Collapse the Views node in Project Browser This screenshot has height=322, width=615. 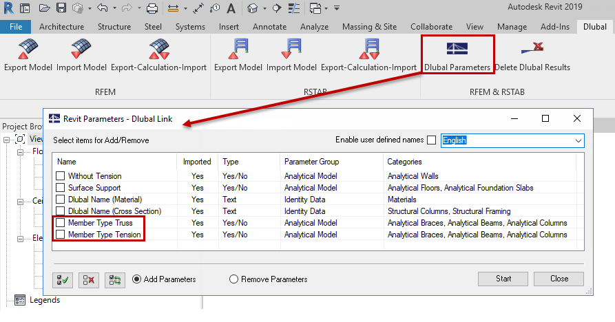[x=7, y=140]
